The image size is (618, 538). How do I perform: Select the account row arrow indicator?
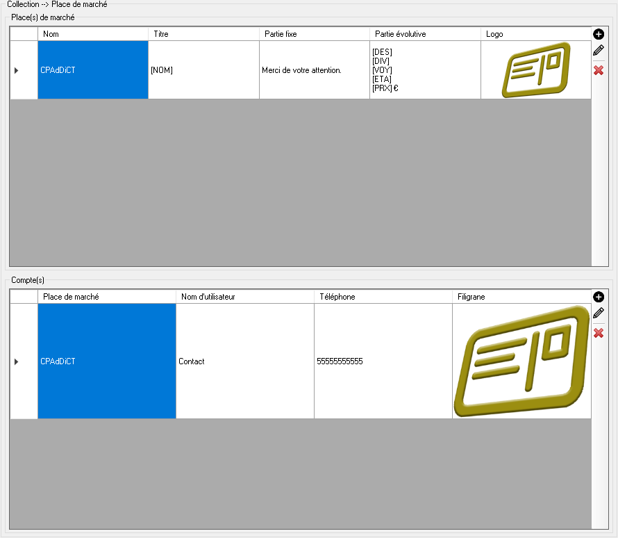(17, 361)
